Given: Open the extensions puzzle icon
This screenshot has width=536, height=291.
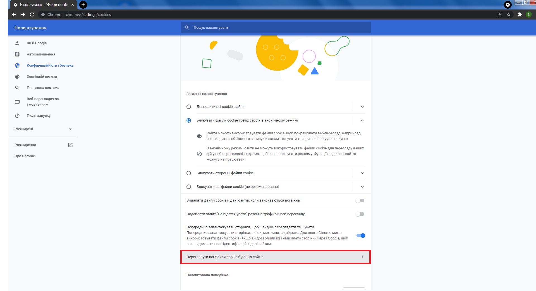Looking at the screenshot, I should tap(520, 14).
